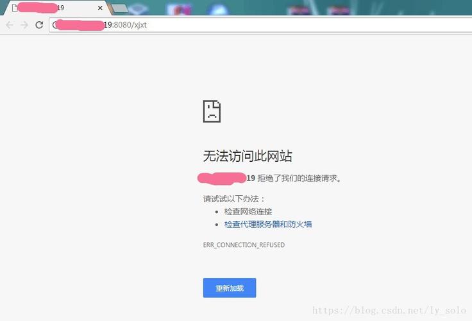Open a new tab with the new-tab button
The image size is (472, 321).
[x=119, y=8]
